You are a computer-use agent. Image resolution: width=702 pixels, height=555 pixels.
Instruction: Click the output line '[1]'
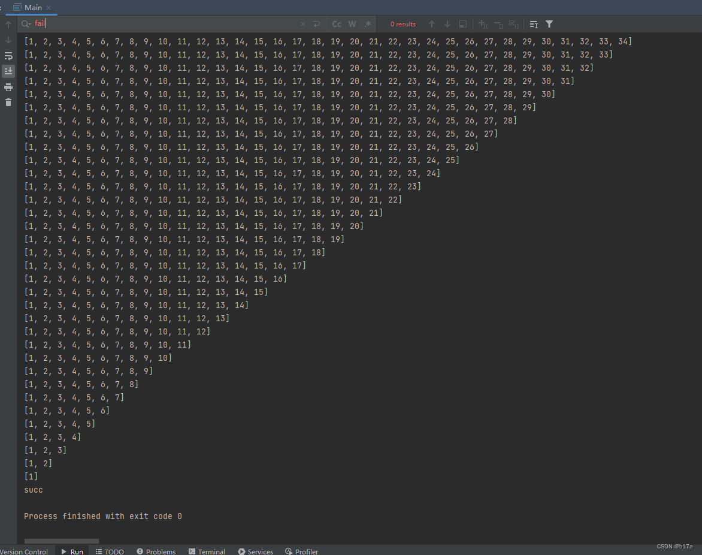coord(31,476)
